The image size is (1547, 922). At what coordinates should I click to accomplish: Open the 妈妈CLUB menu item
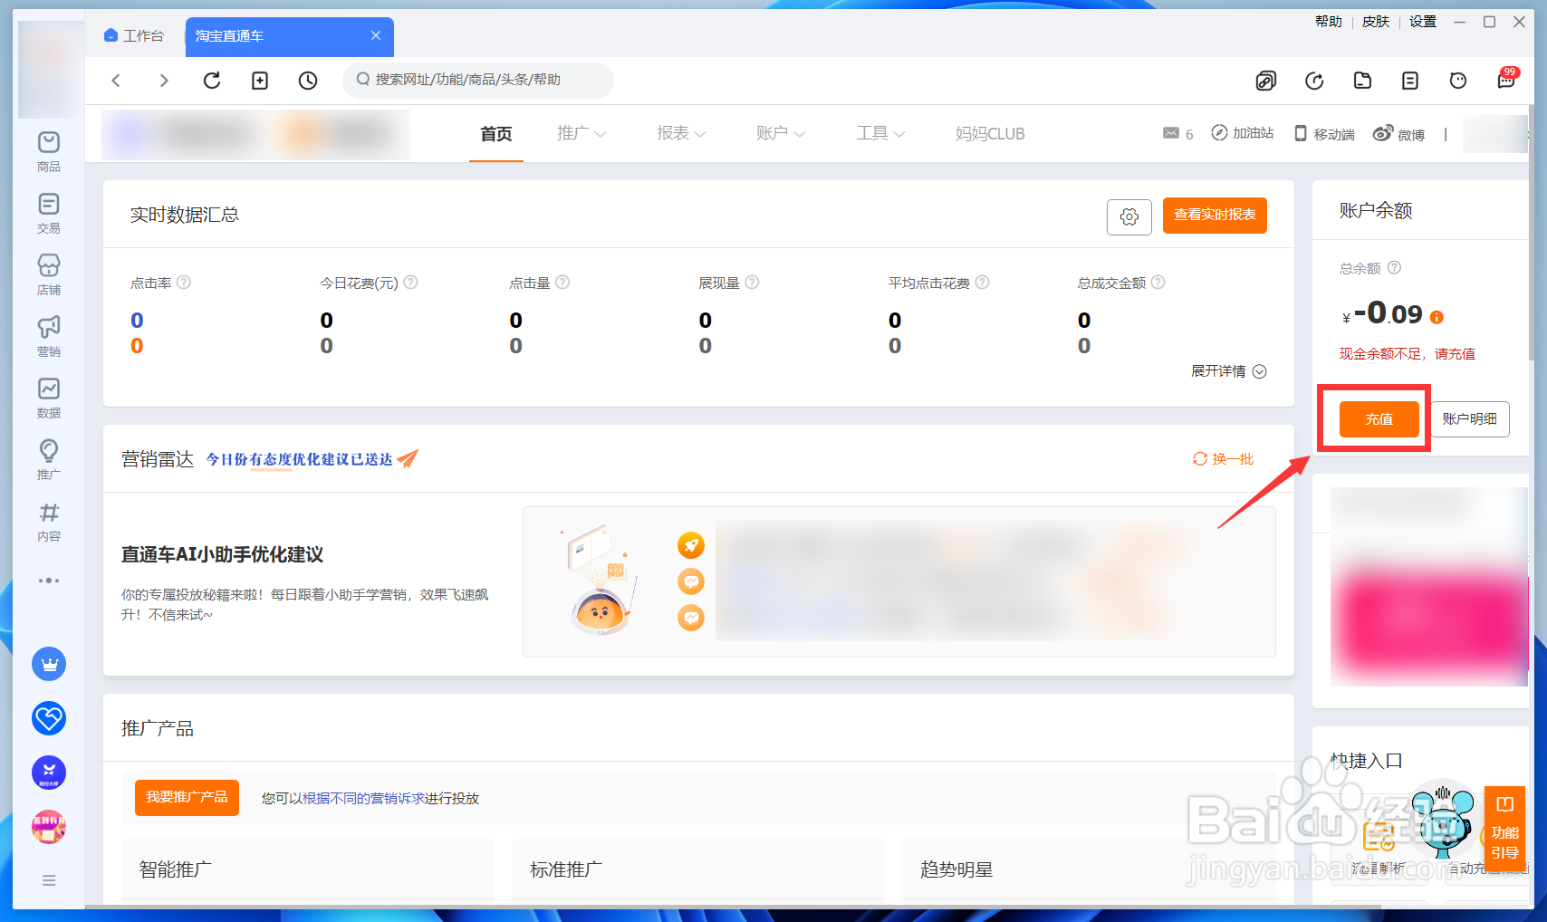pos(990,134)
